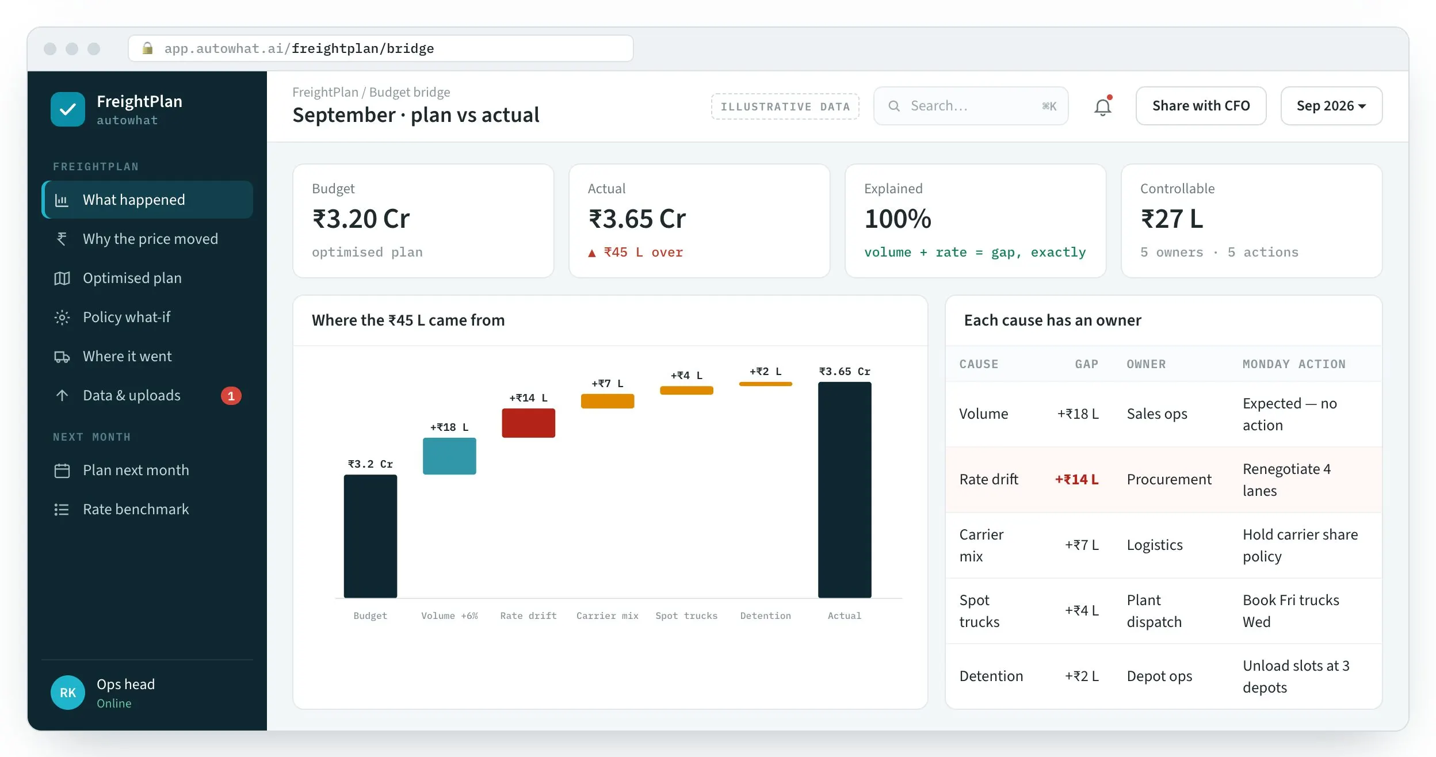Click the upload arrow icon beside Data & uploads

click(x=62, y=396)
